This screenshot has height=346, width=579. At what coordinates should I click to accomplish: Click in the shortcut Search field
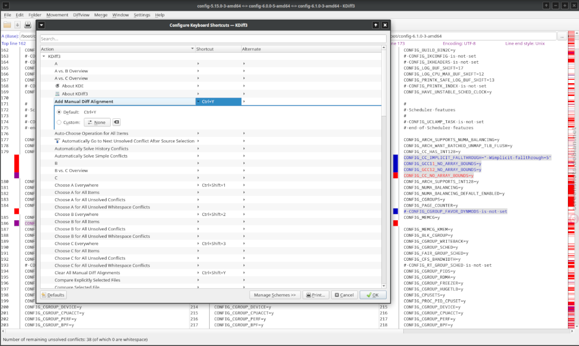[213, 39]
